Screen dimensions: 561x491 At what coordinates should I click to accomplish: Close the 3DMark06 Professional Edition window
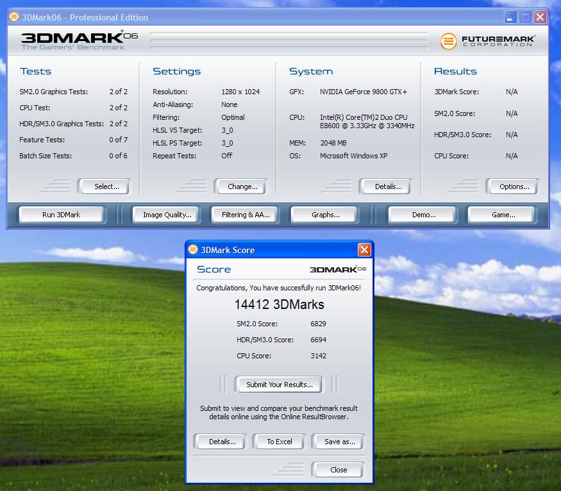tap(540, 17)
